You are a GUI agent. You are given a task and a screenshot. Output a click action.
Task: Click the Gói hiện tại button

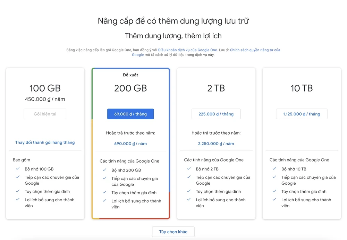pos(45,114)
